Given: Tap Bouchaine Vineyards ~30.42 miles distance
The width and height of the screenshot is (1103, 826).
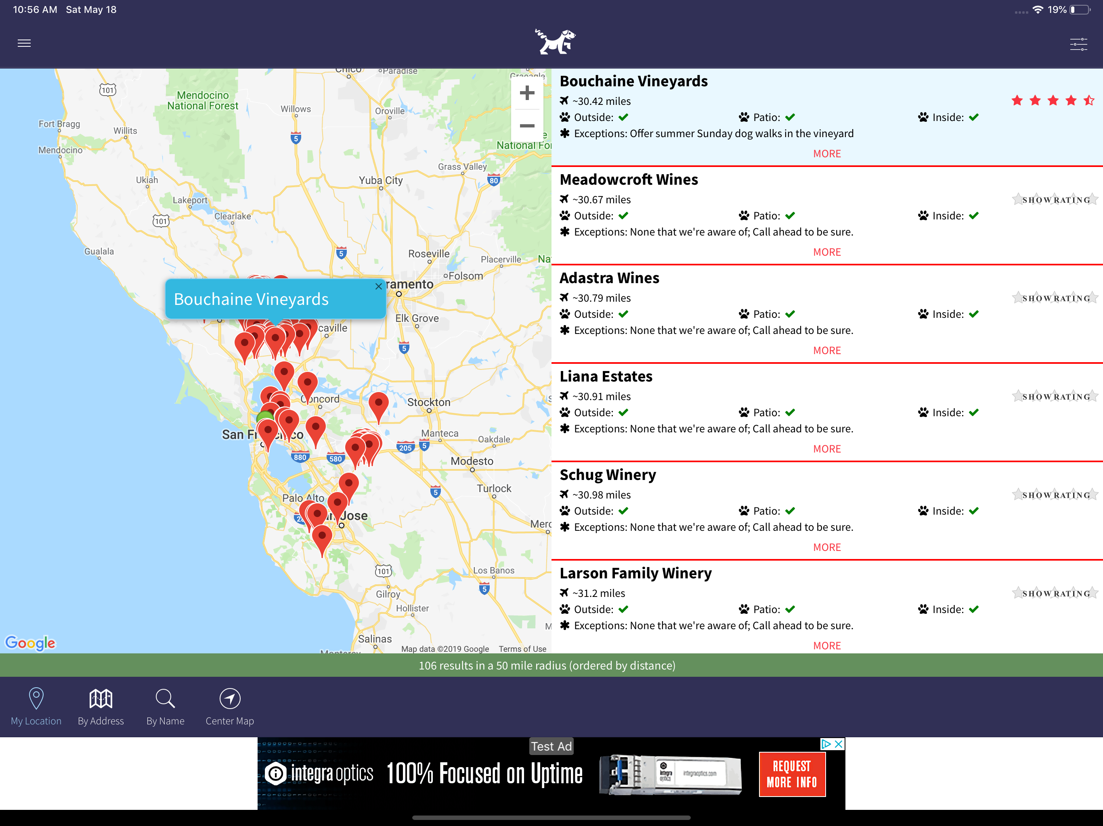Looking at the screenshot, I should (x=596, y=101).
